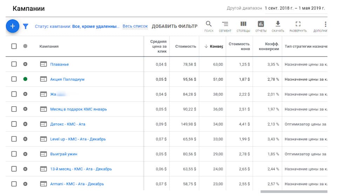Open Armani - КМС - Ата - Декабрь link
This screenshot has width=337, height=196.
(x=77, y=184)
